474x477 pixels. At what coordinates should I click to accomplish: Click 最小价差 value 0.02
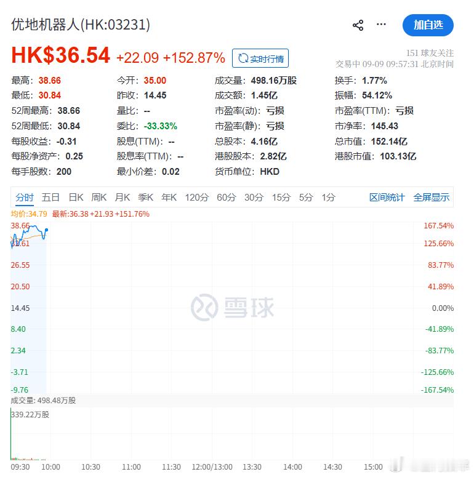(x=171, y=172)
